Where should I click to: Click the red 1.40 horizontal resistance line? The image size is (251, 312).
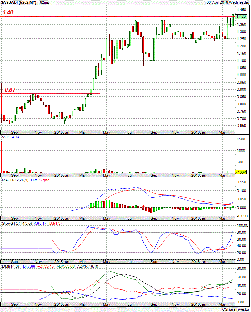(118, 17)
